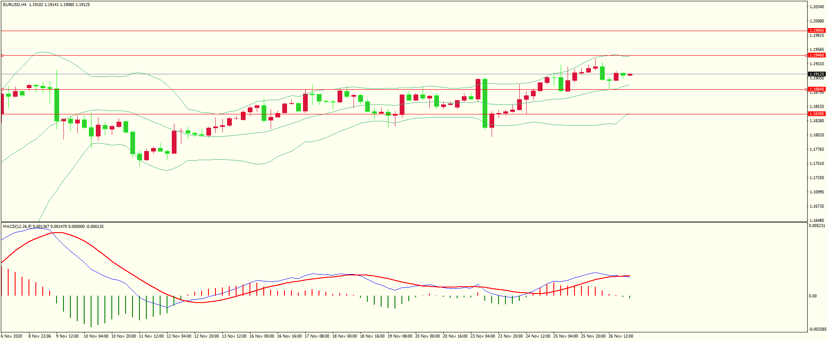Click the 19 Nov 08:00 time label

point(400,336)
